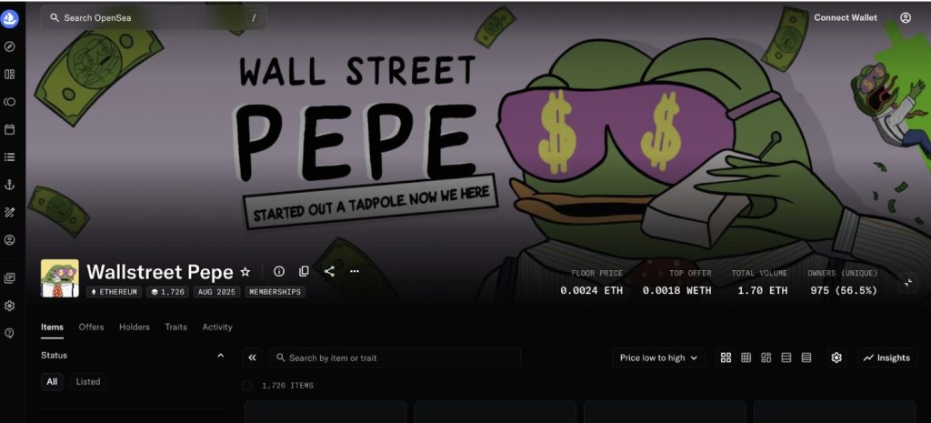Collapse the filter sidebar with double chevron
Screen dimensions: 931x423
pos(253,358)
